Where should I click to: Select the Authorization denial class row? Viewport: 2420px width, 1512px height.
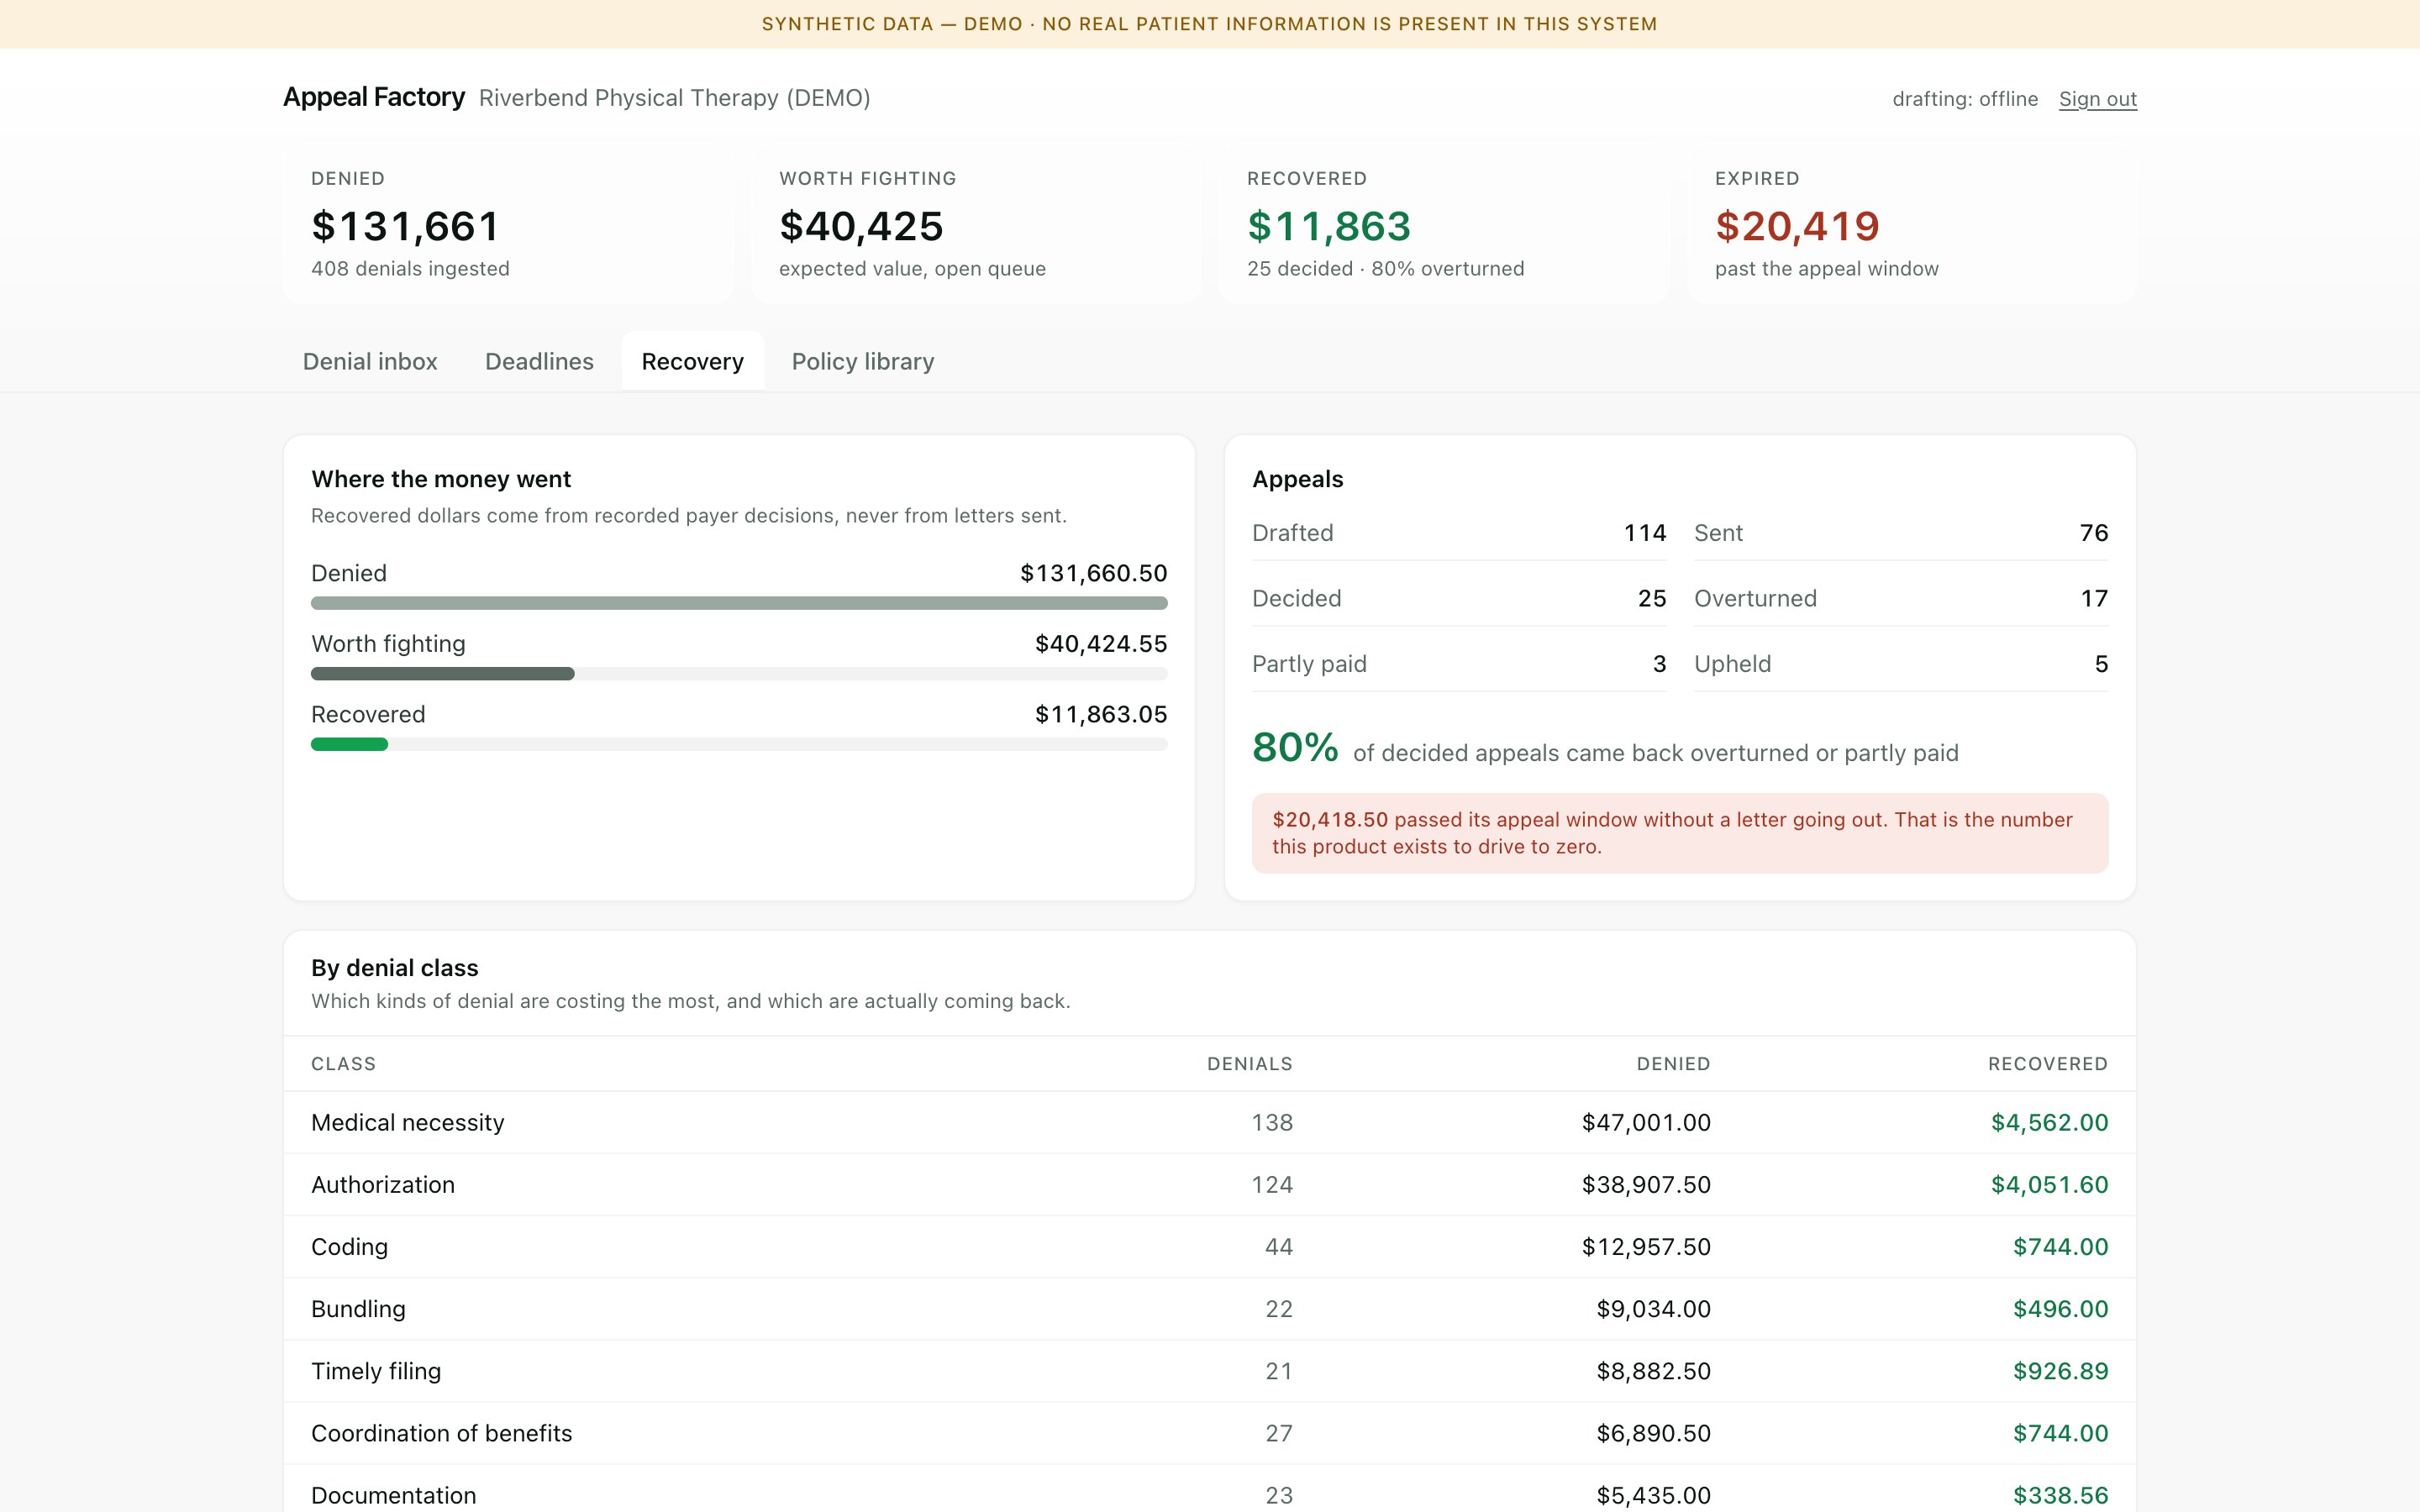(1210, 1184)
